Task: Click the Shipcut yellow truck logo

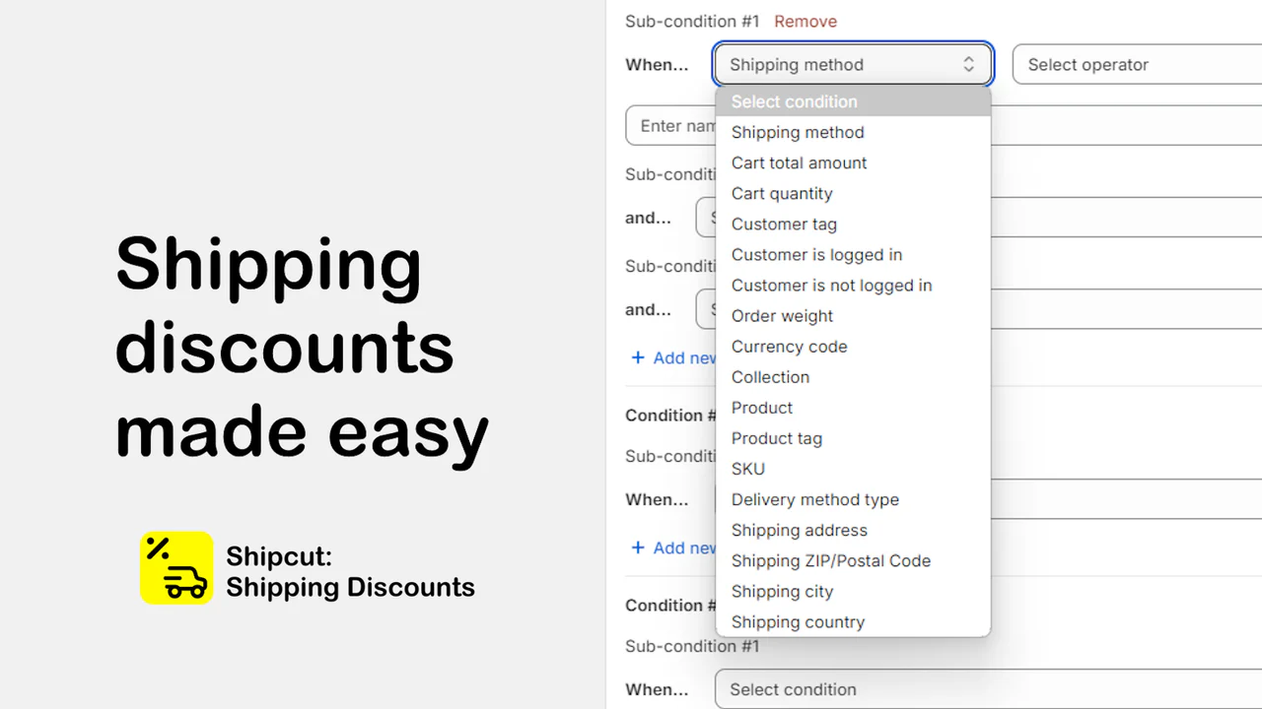Action: pos(176,568)
